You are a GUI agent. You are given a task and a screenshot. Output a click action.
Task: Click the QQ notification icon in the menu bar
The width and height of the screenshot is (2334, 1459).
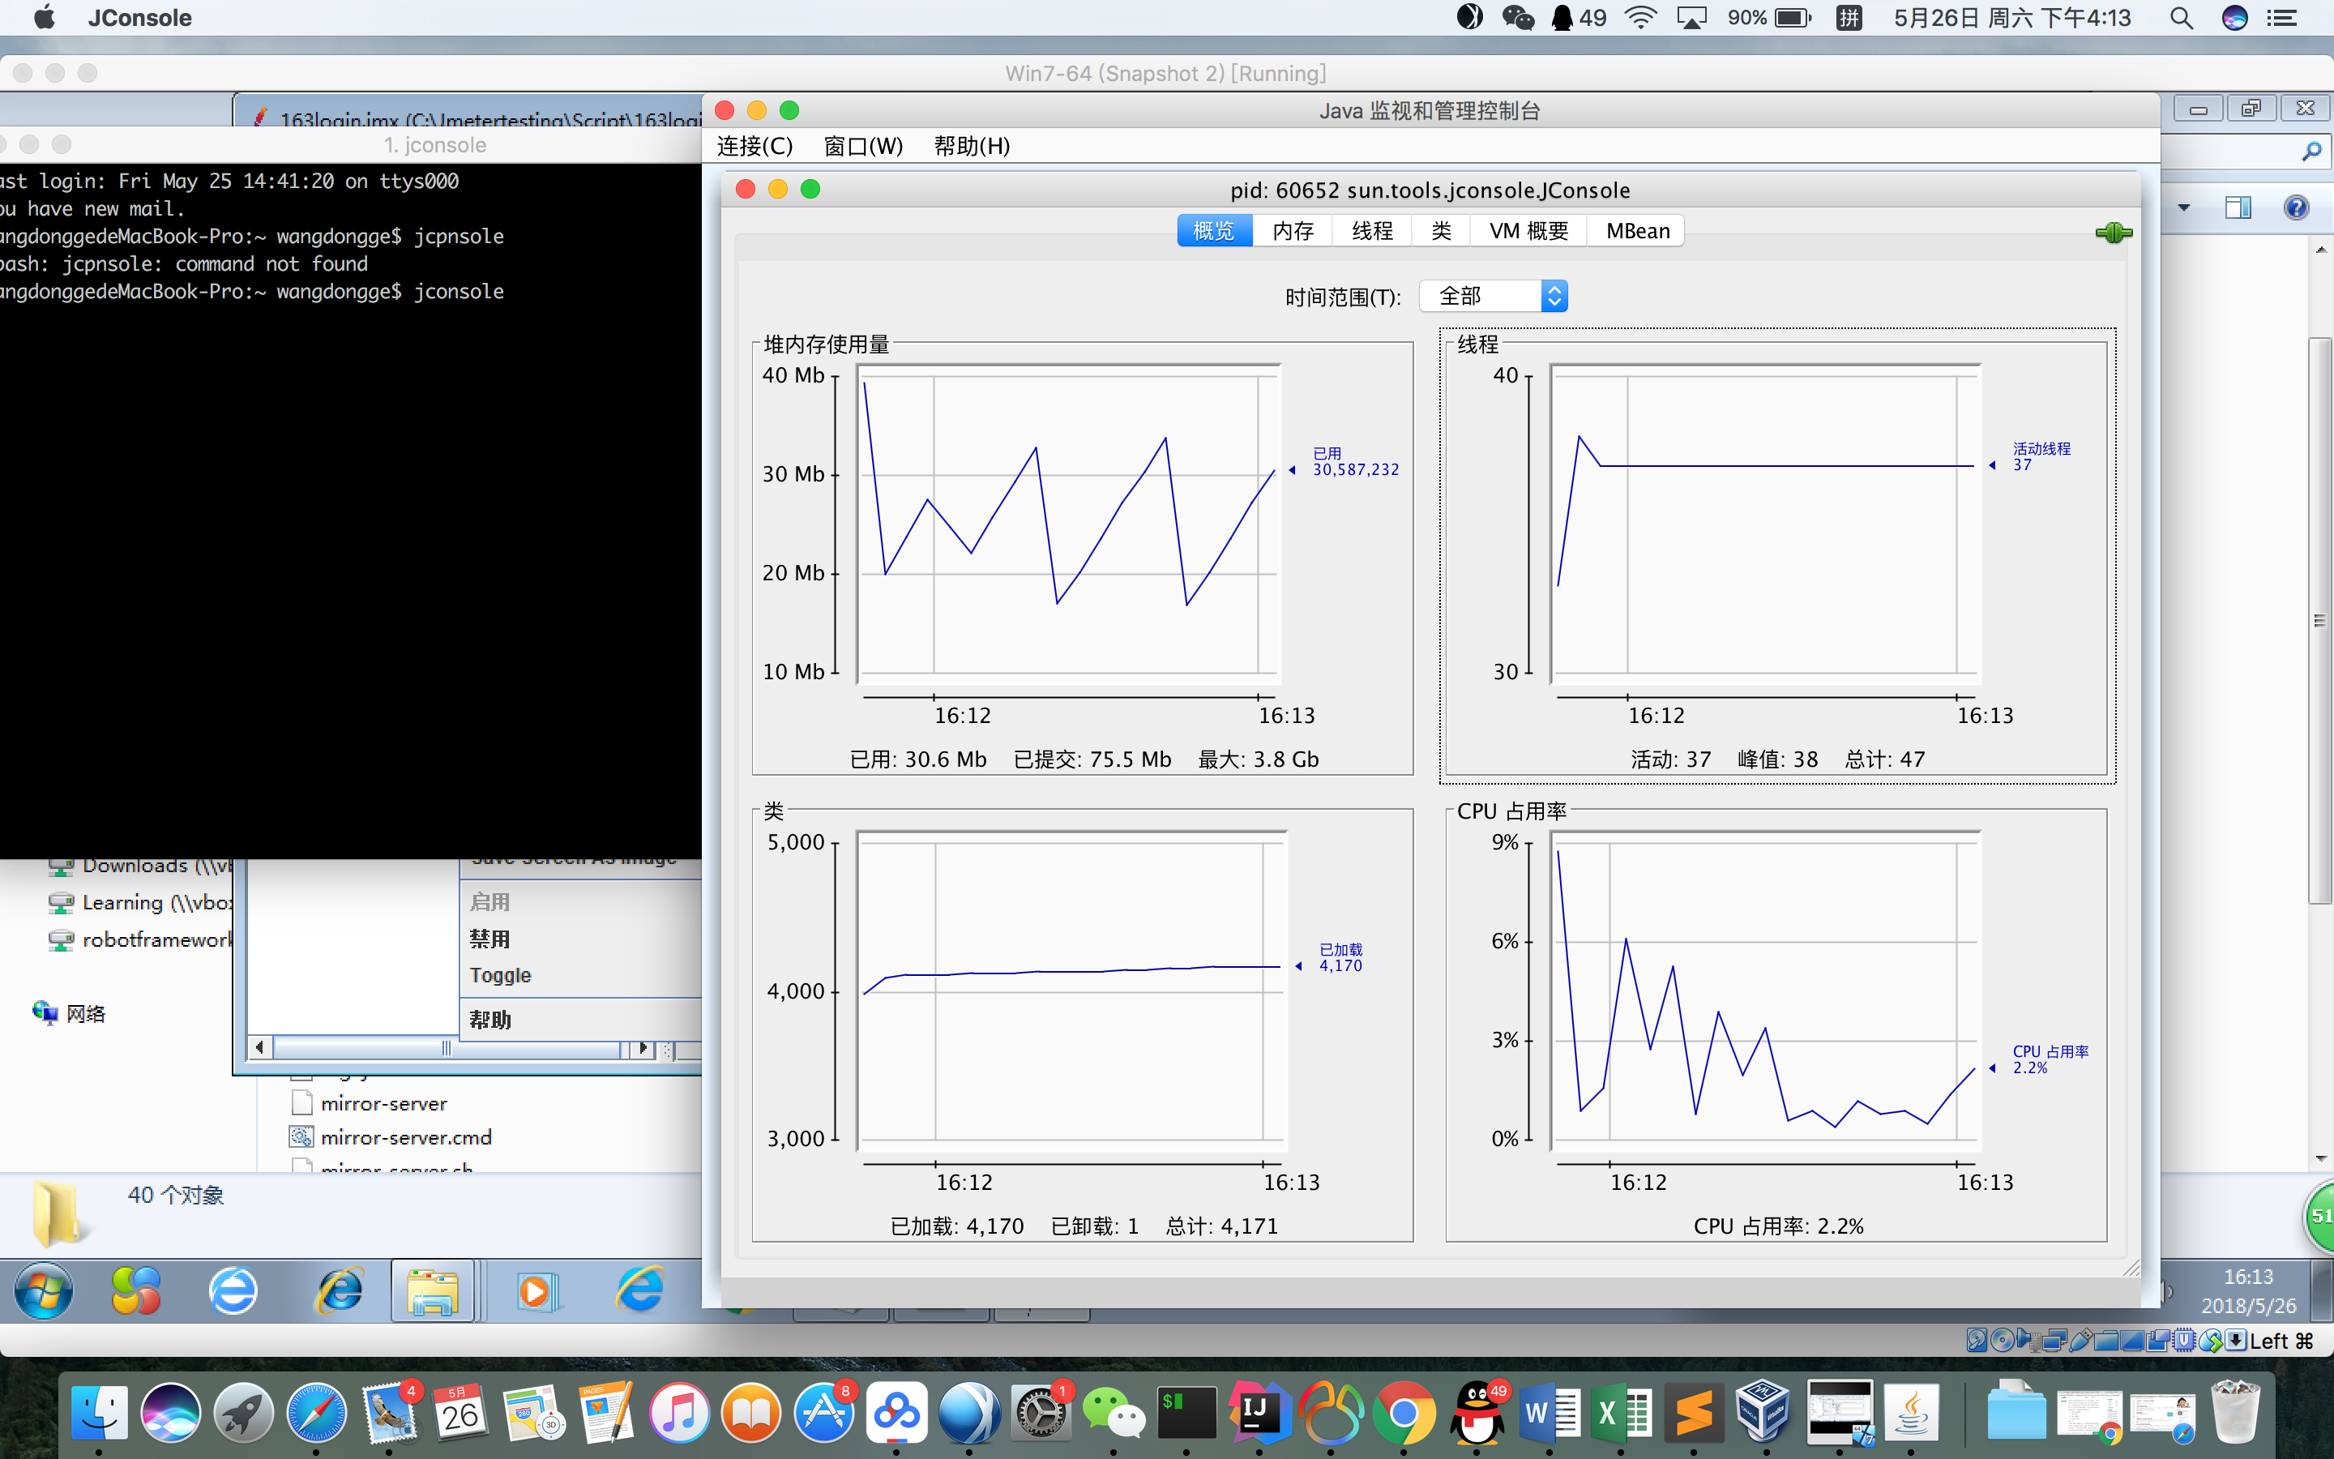coord(1578,17)
